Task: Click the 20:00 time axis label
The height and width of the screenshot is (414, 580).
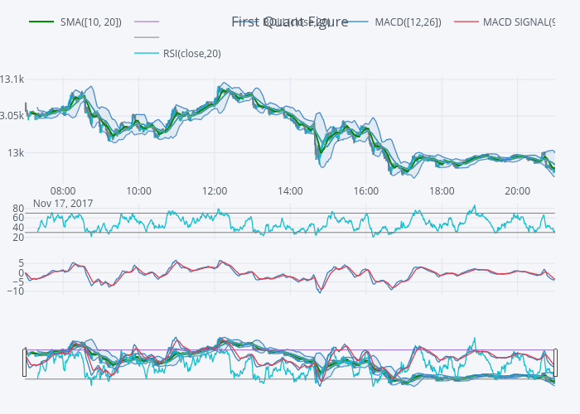Action: 518,191
